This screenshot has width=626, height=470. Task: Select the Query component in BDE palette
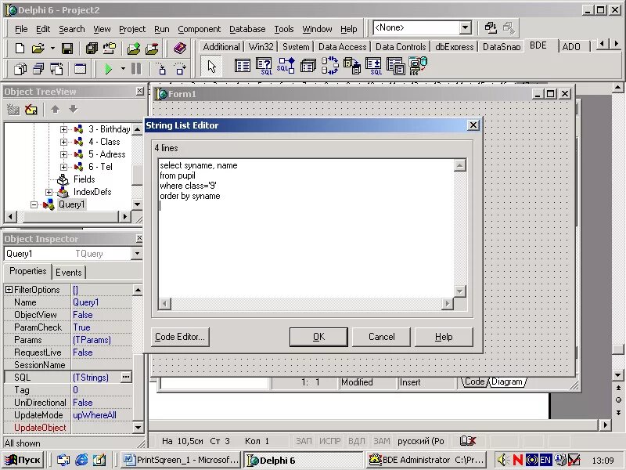[264, 66]
